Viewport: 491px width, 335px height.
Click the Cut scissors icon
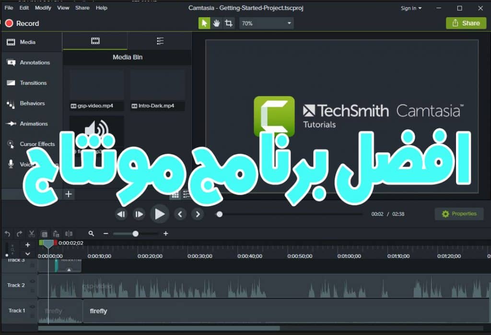click(x=32, y=234)
